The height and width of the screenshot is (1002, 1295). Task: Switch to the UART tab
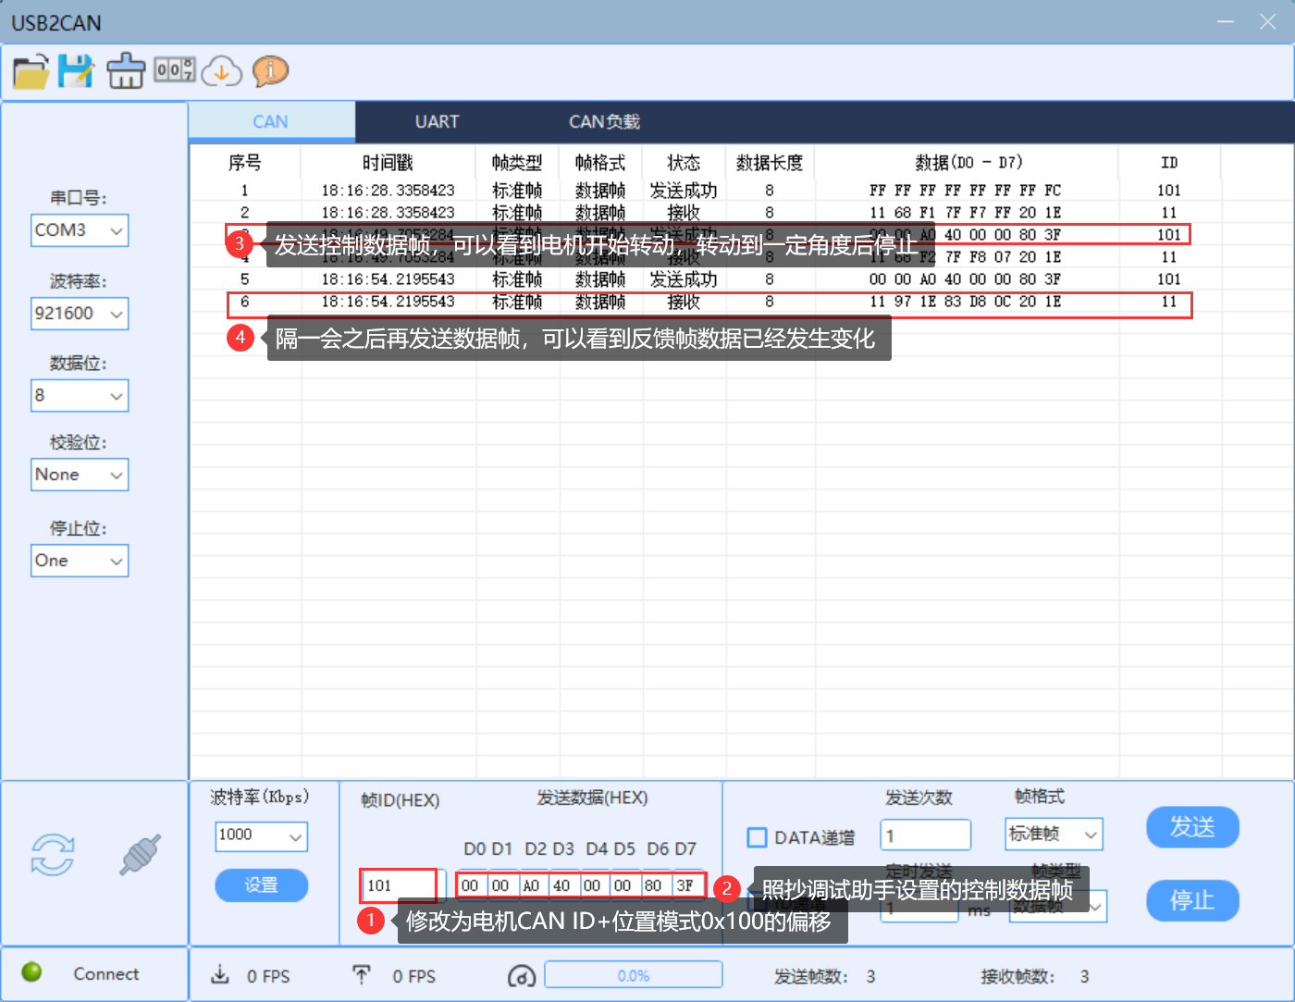click(x=437, y=122)
